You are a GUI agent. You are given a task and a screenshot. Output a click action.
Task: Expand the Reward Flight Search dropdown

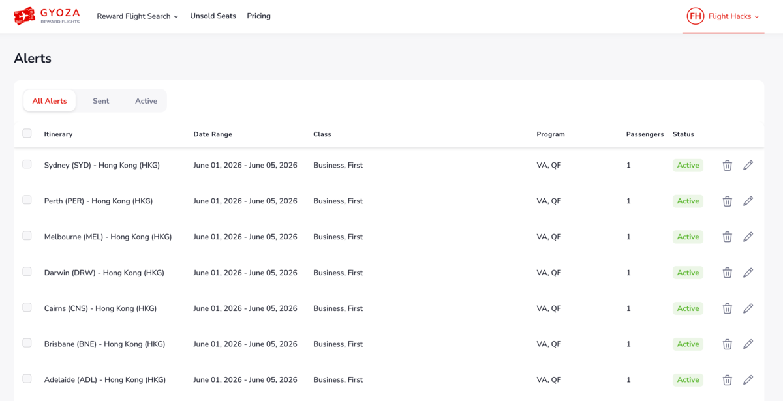pos(137,16)
